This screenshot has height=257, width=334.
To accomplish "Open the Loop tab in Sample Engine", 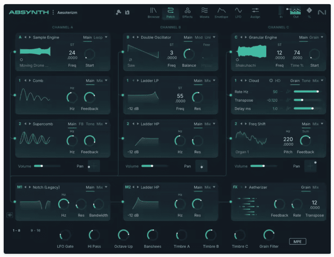I will coord(98,37).
